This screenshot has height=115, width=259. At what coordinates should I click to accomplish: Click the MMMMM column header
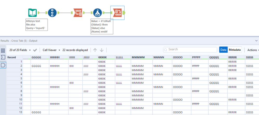(x=142, y=57)
